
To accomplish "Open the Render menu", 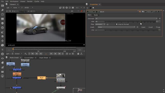I will coord(30,1).
